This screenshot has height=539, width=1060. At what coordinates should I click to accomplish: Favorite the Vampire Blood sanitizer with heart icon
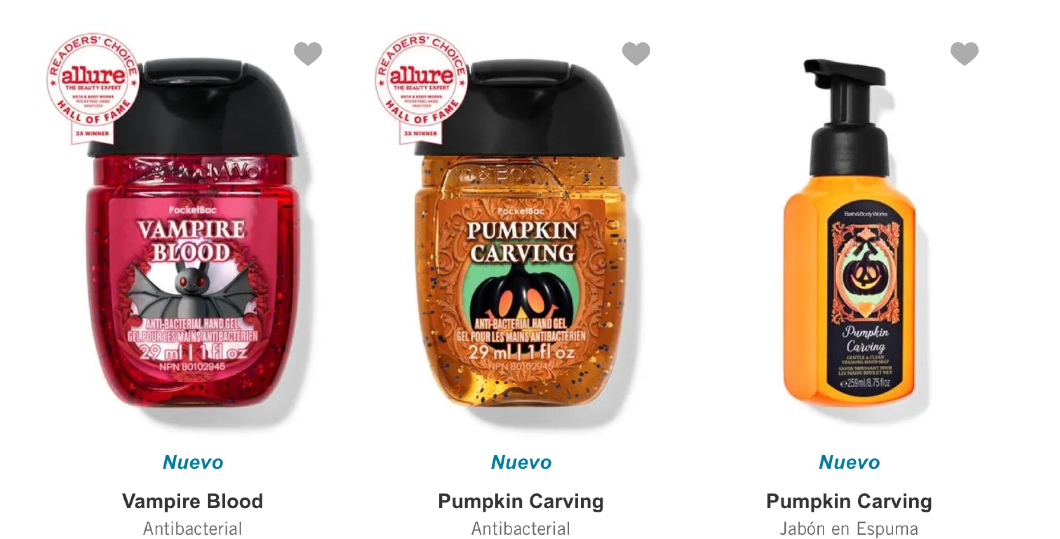tap(308, 54)
